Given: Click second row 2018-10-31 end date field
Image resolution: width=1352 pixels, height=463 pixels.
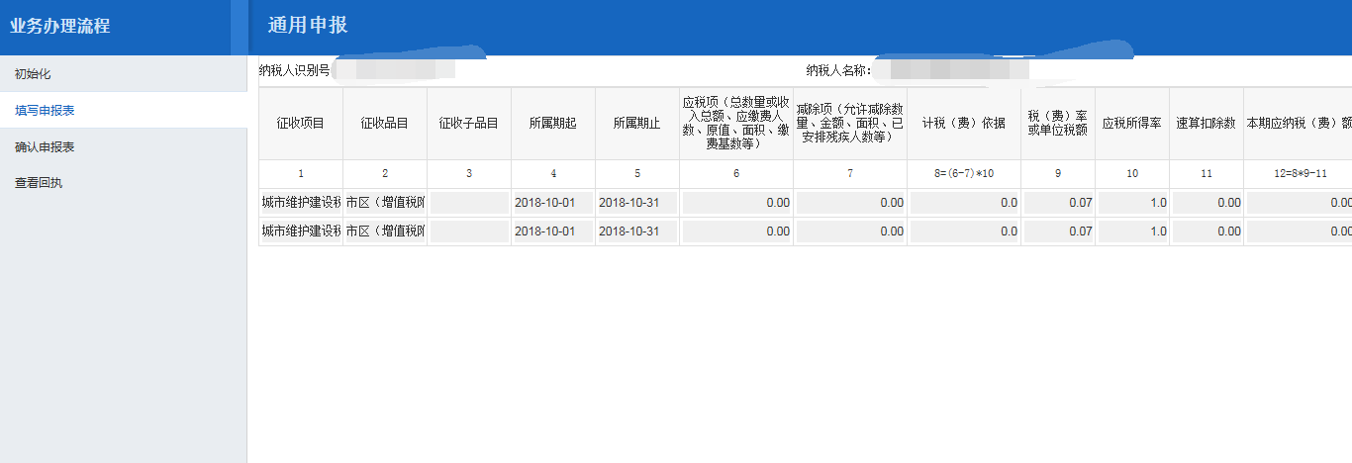Looking at the screenshot, I should (x=637, y=231).
